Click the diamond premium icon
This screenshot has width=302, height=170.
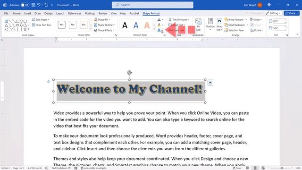pos(269,5)
